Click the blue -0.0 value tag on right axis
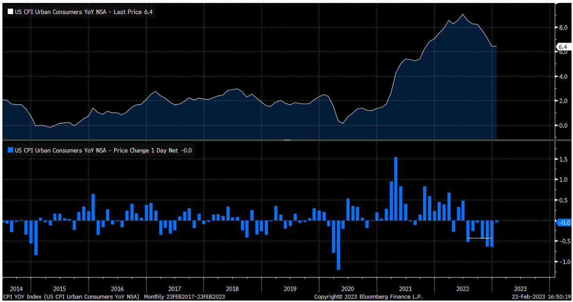Screen dimensions: 573x302 tap(564, 222)
